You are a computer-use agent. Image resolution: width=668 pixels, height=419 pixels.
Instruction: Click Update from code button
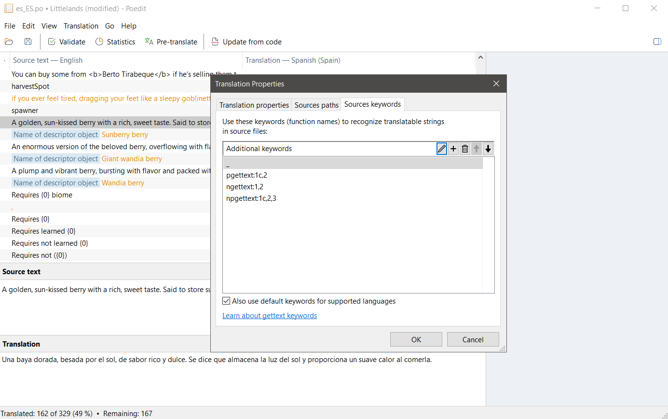point(246,42)
